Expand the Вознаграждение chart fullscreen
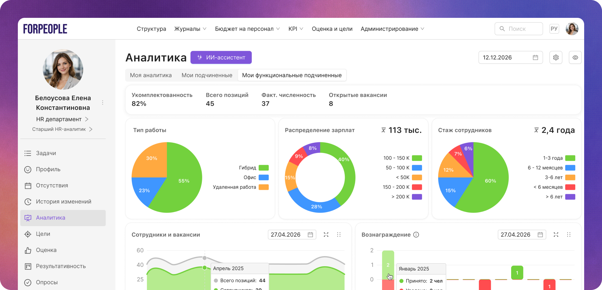The width and height of the screenshot is (602, 290). coord(556,235)
